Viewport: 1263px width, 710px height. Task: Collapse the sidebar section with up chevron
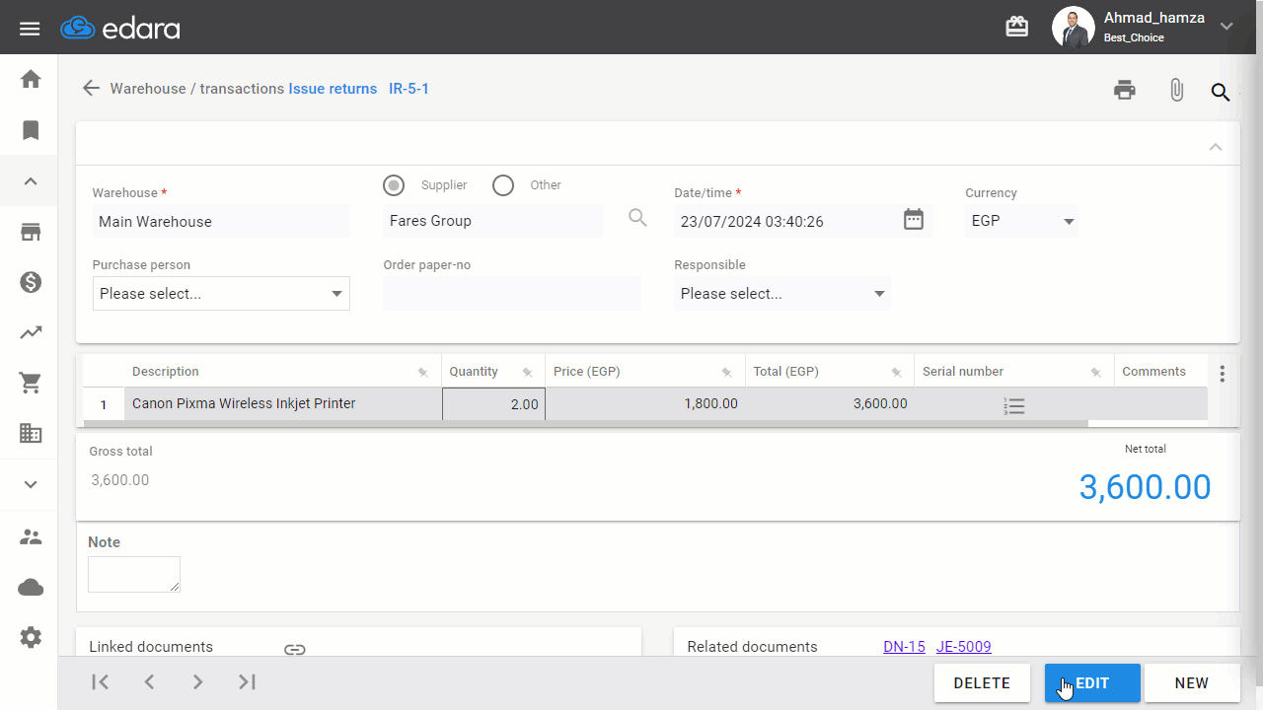coord(31,181)
